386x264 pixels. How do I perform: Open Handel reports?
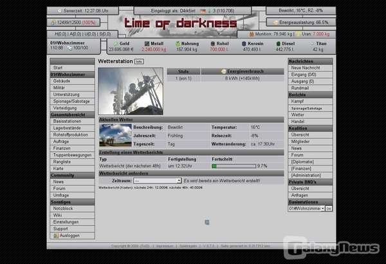pos(311,122)
